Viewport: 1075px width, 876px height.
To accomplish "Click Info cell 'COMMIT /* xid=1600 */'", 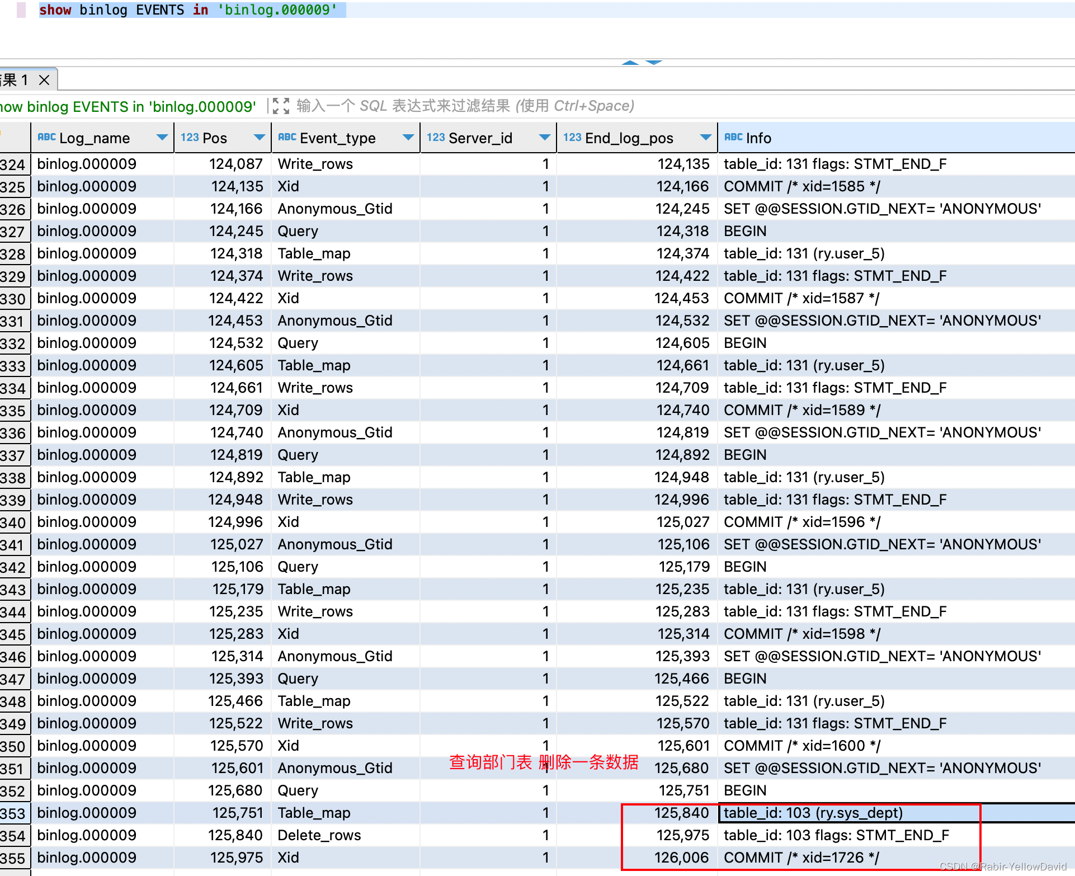I will tap(896, 746).
